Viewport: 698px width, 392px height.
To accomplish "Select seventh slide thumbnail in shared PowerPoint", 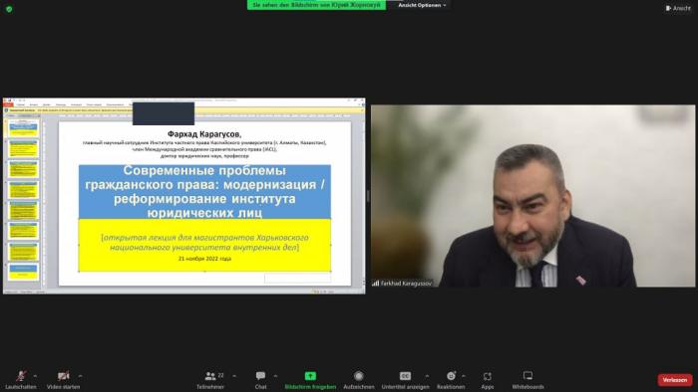I will coord(24,252).
